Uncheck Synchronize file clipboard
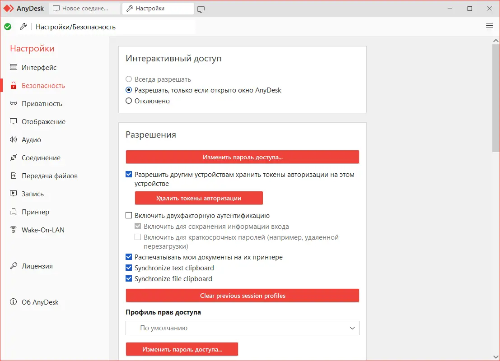Image resolution: width=500 pixels, height=361 pixels. [x=129, y=278]
